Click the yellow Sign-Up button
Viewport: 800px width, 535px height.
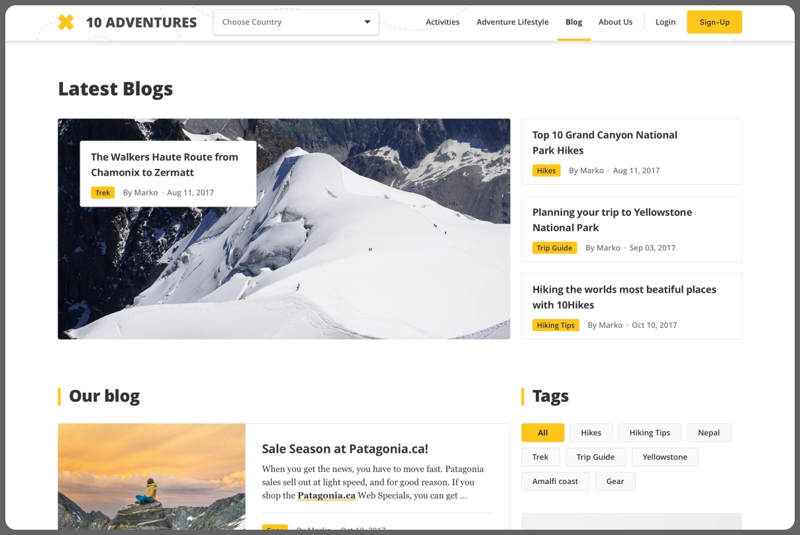715,22
